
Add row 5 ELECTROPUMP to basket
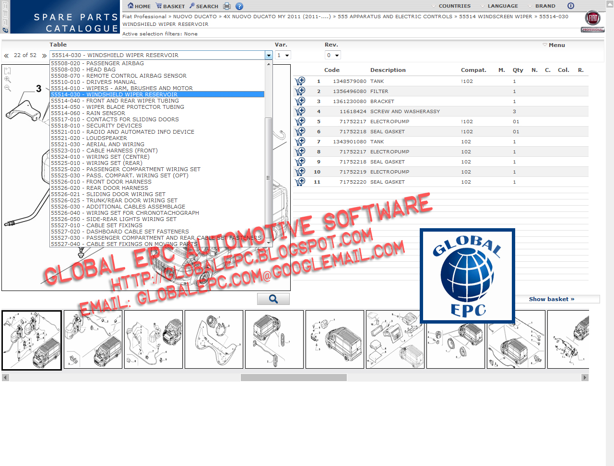tap(300, 121)
